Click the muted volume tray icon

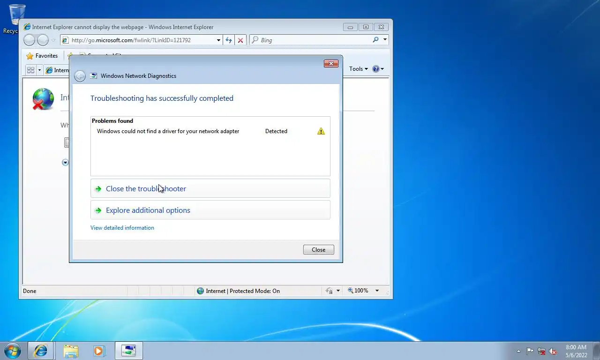[x=553, y=351]
